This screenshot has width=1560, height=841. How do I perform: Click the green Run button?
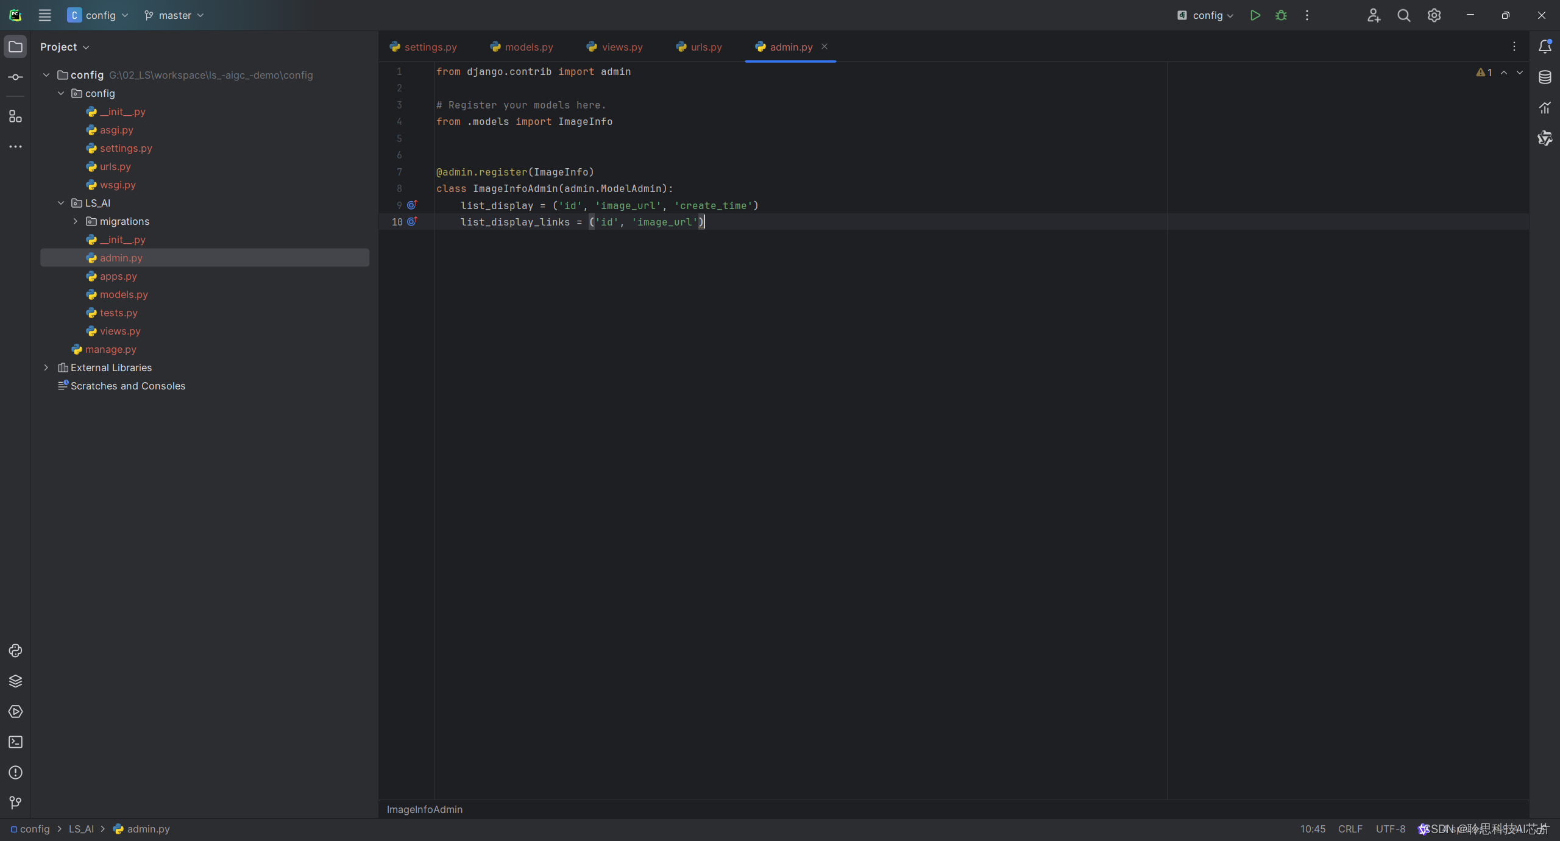pos(1255,15)
